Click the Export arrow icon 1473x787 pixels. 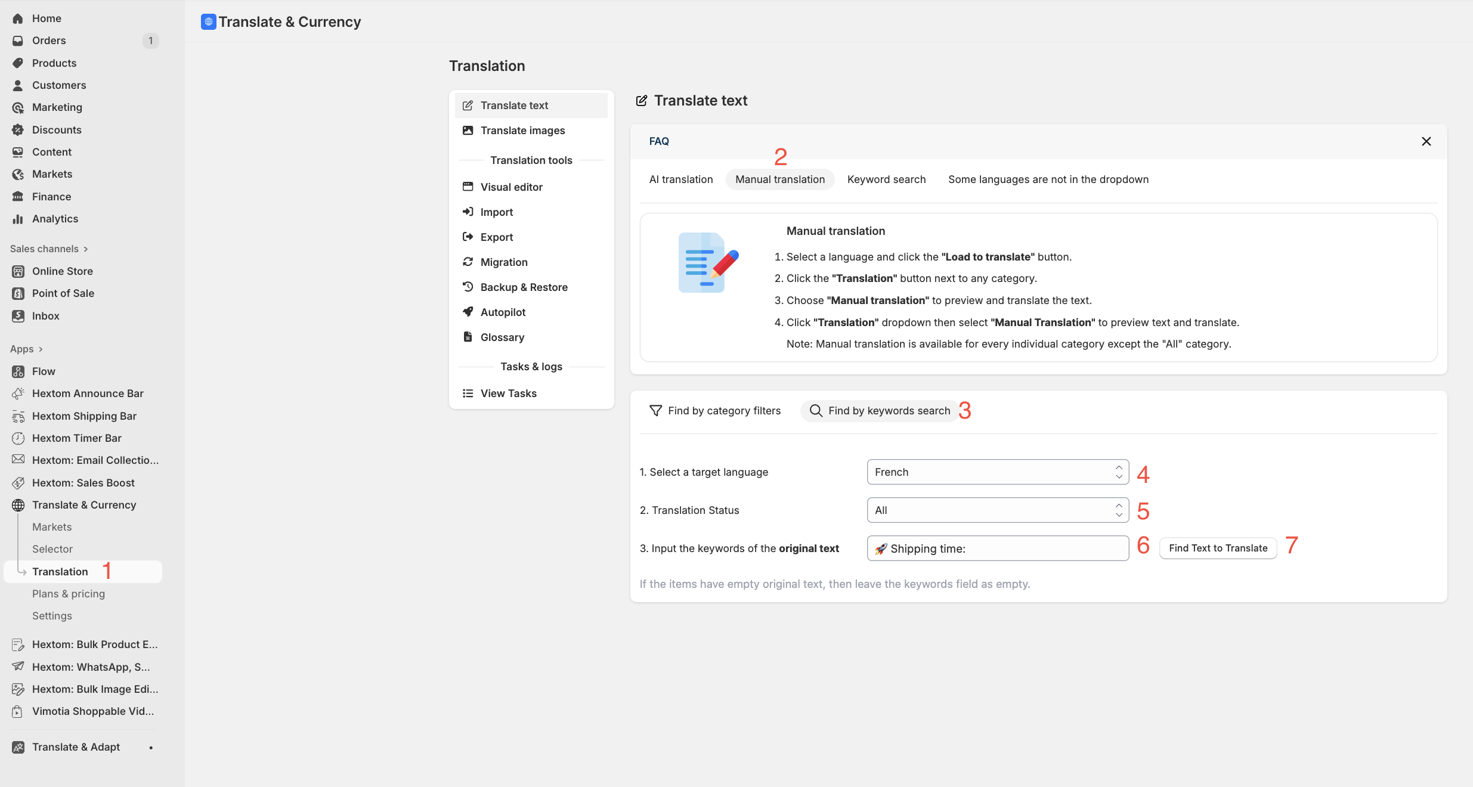[468, 237]
